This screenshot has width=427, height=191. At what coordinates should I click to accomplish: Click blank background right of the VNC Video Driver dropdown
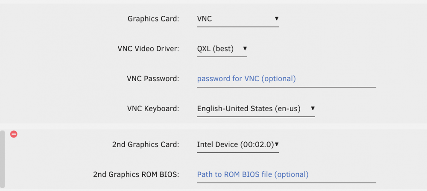(327, 49)
